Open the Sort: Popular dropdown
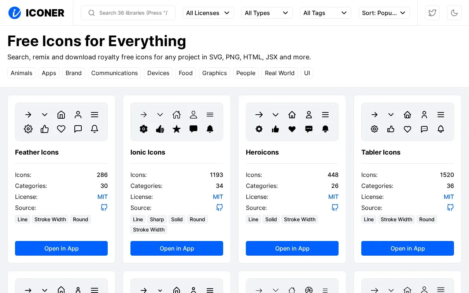 [x=384, y=13]
